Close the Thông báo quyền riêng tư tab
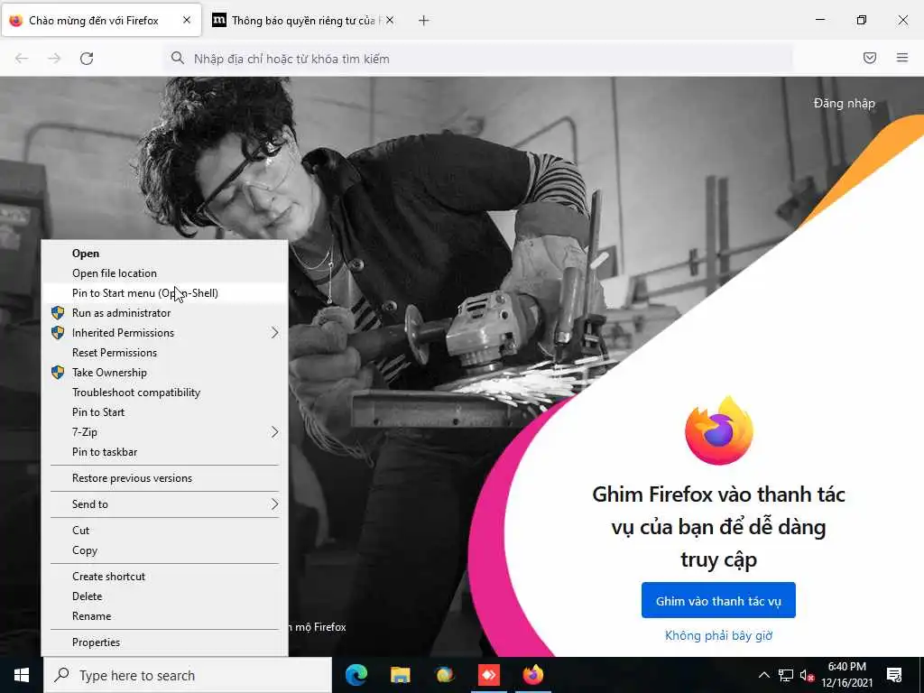924x693 pixels. click(x=390, y=20)
